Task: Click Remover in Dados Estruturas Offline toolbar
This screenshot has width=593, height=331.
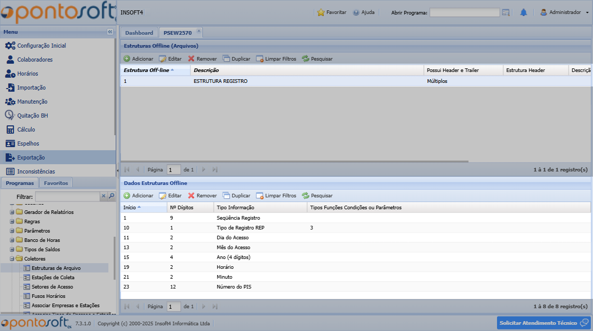Action: coord(202,196)
